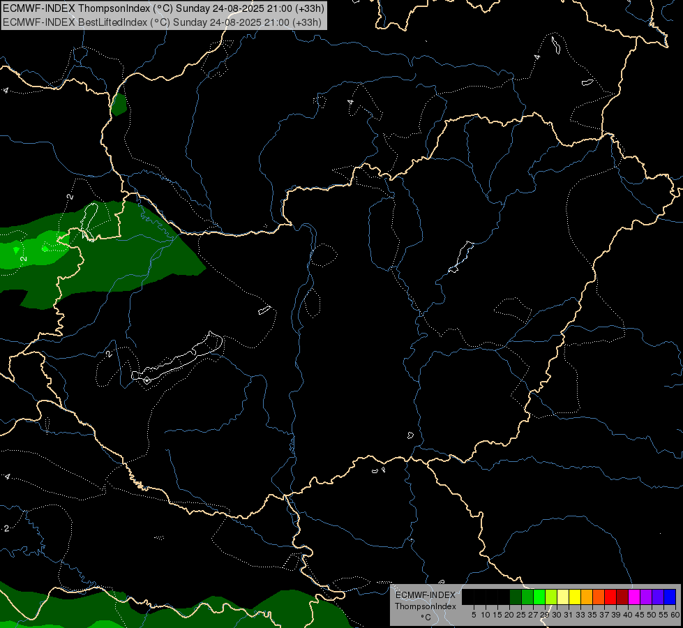Click the legend's ThompsonIndex label

pos(426,606)
